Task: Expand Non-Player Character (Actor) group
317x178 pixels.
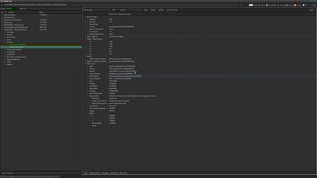Action: click(x=5, y=57)
